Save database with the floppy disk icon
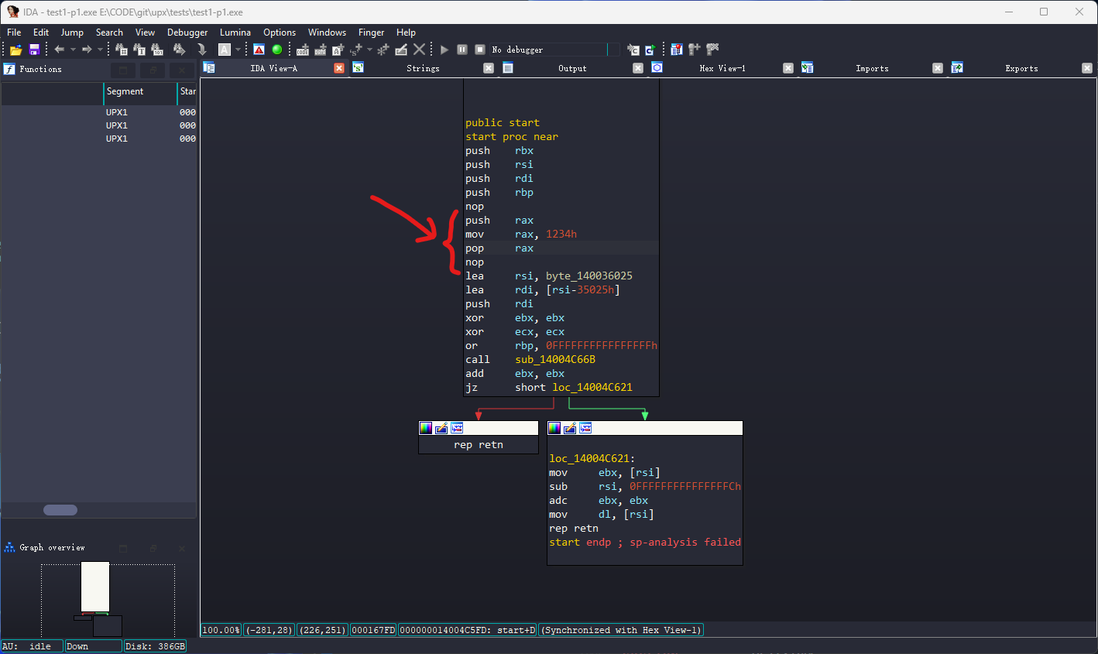Viewport: 1098px width, 654px height. pyautogui.click(x=34, y=50)
